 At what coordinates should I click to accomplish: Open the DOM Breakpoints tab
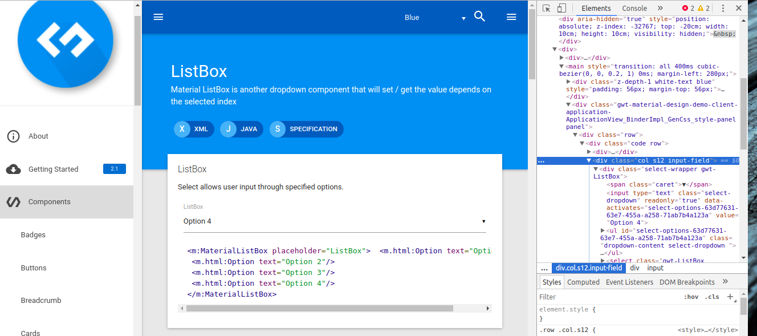(687, 282)
